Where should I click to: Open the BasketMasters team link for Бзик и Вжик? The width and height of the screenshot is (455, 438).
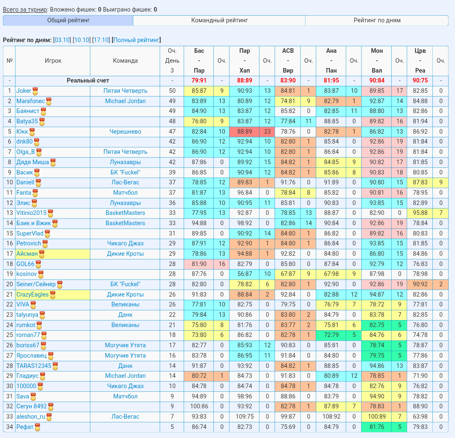point(125,223)
